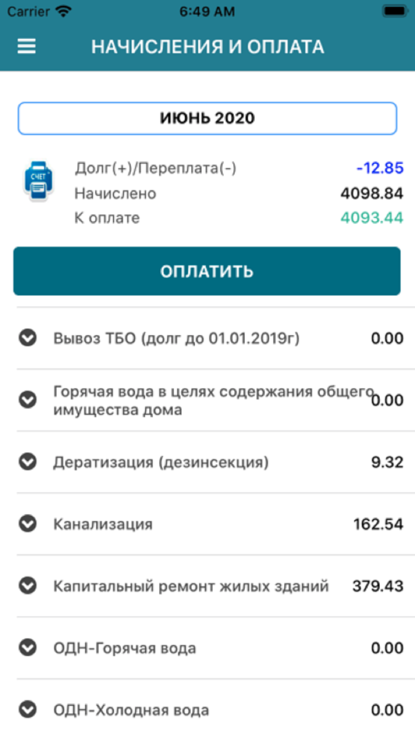Tap the ОПЛАТИТЬ button
The width and height of the screenshot is (415, 738).
207,271
